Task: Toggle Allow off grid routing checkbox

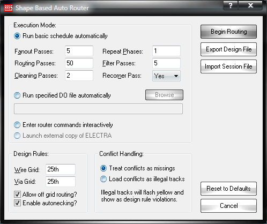Action: [17, 194]
